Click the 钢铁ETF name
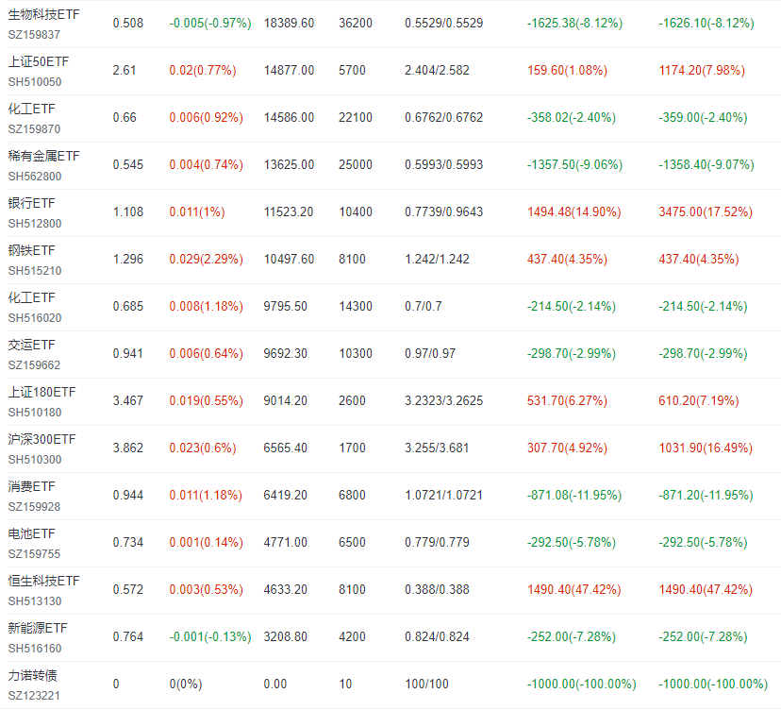The width and height of the screenshot is (781, 710). pos(31,250)
